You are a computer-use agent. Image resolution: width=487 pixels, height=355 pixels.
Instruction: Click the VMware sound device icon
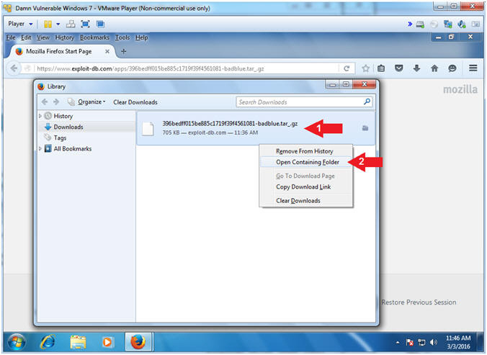tap(462, 24)
